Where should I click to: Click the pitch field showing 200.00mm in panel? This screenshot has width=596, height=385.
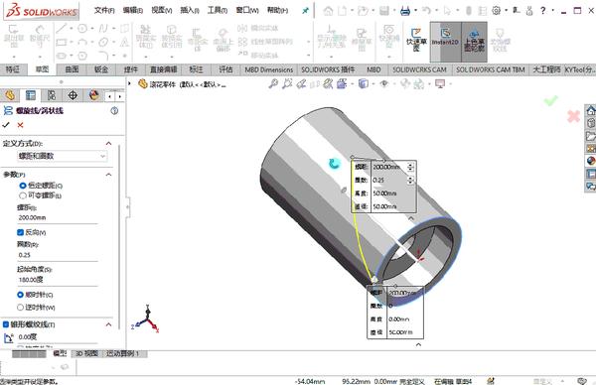[58, 218]
